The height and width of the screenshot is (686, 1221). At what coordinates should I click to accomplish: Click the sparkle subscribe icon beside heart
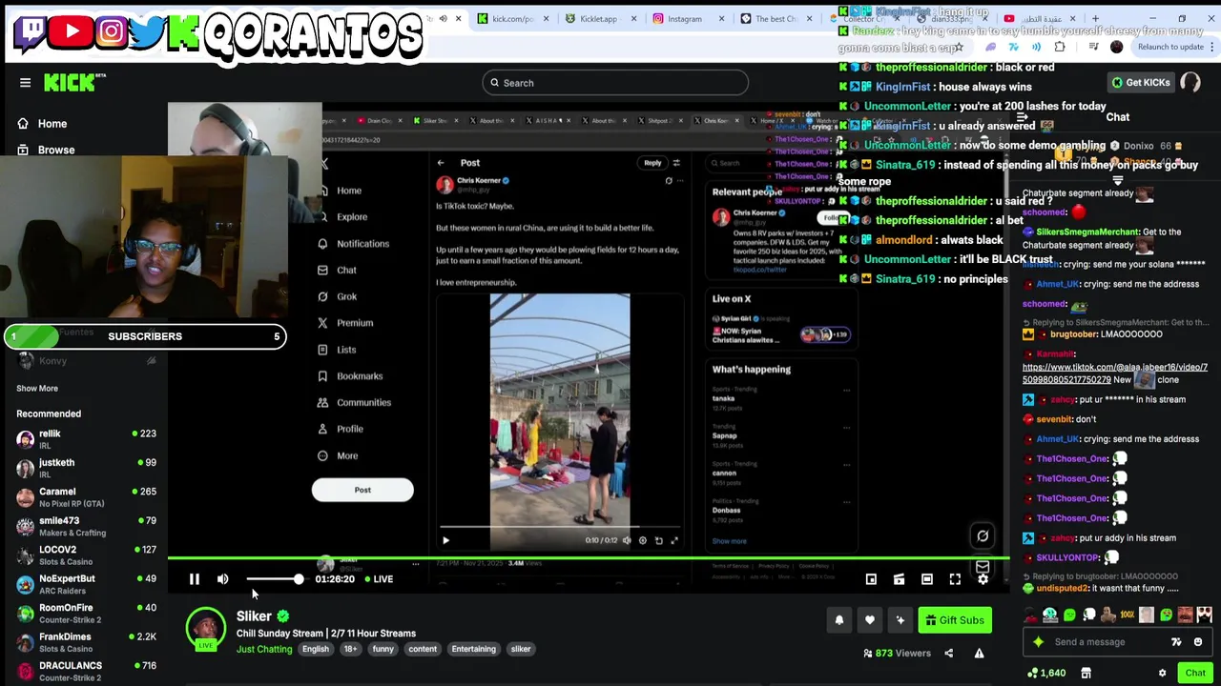[x=900, y=620]
